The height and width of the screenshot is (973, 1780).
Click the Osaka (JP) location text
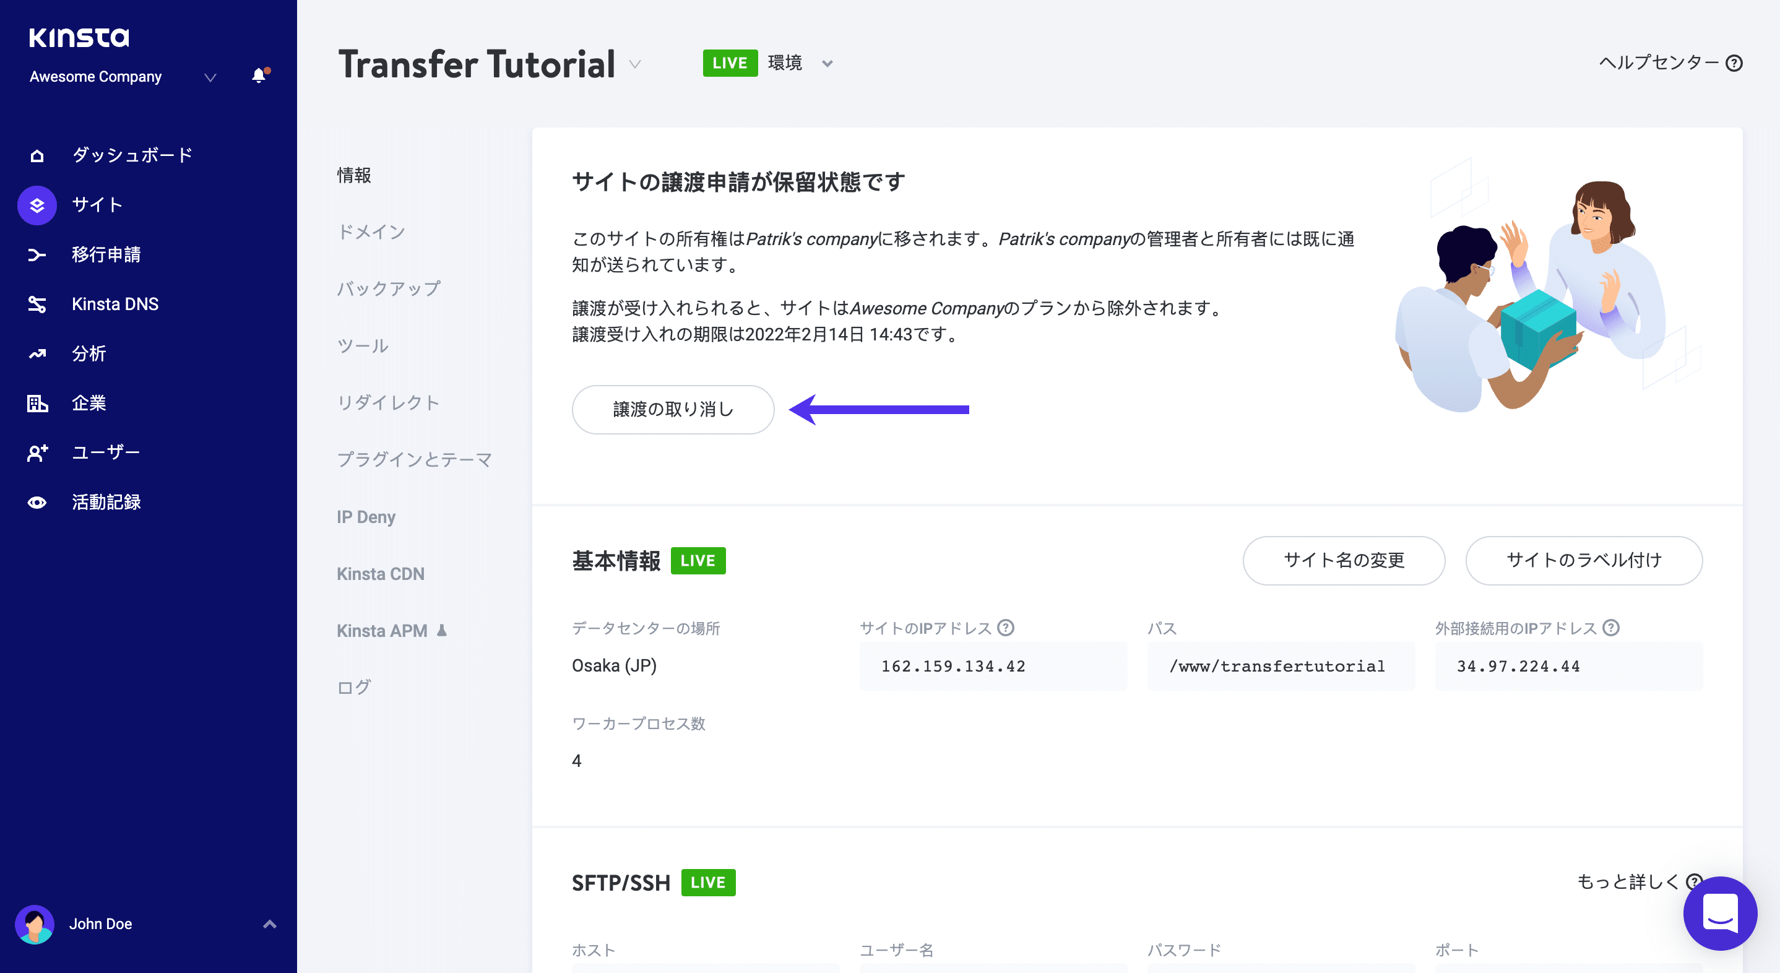click(615, 665)
